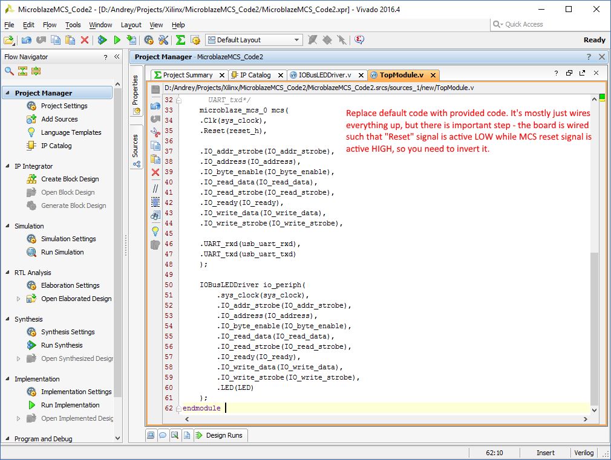Click the lightbulb icon in the editor sidebar

pos(155,231)
